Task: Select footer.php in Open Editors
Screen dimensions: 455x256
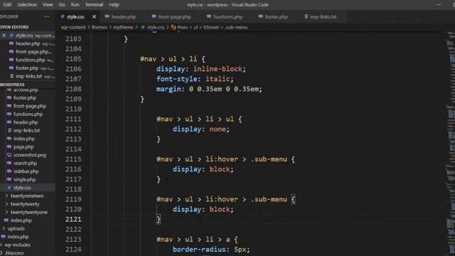Action: click(28, 68)
